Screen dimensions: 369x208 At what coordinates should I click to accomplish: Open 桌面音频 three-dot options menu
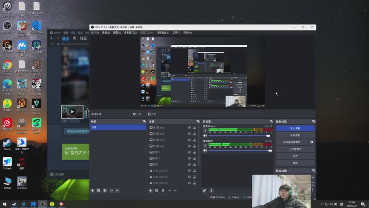point(205,145)
